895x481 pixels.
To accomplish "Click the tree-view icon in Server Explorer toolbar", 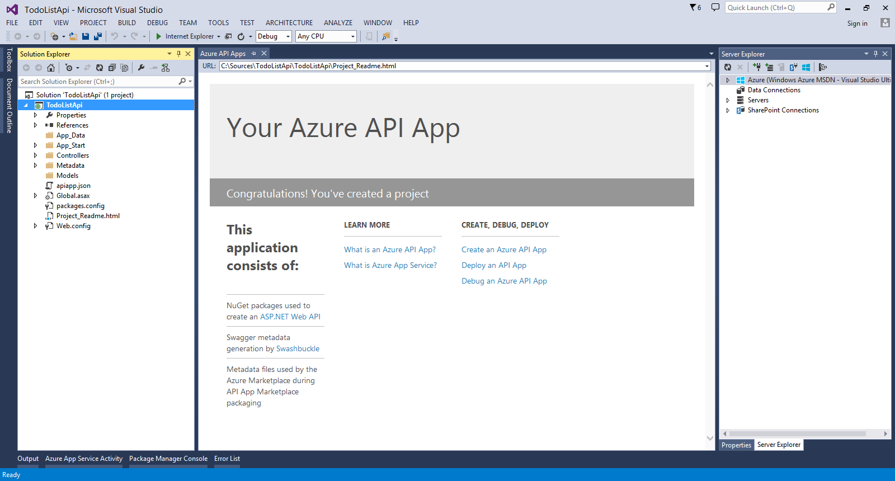I will [x=823, y=67].
